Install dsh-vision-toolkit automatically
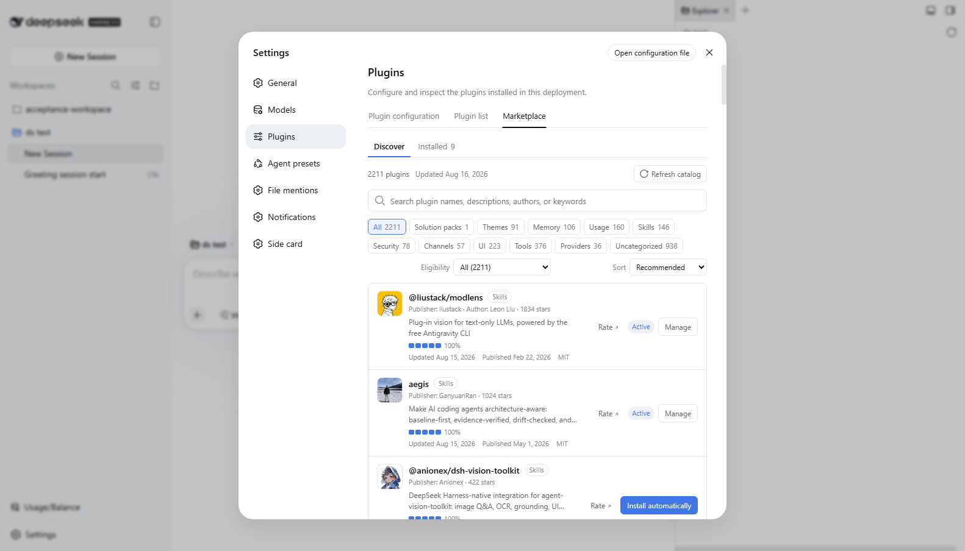This screenshot has height=551, width=965. coord(659,505)
